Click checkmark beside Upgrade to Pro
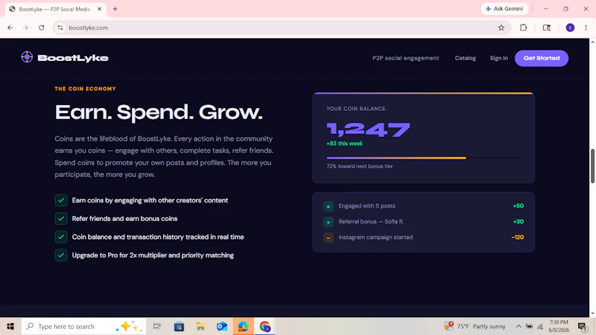 [61, 255]
